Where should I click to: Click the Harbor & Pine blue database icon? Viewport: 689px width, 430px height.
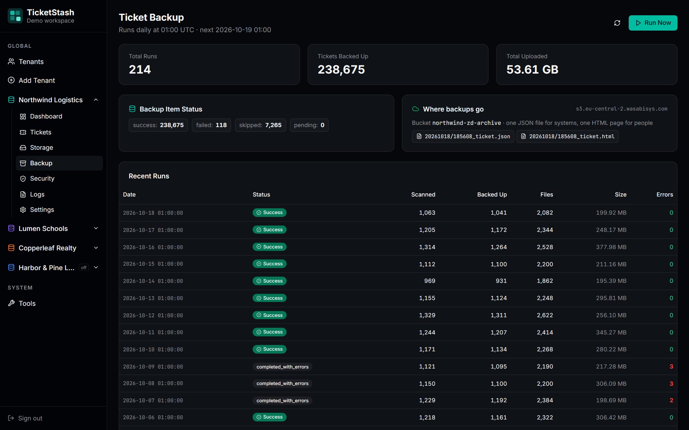(x=11, y=268)
